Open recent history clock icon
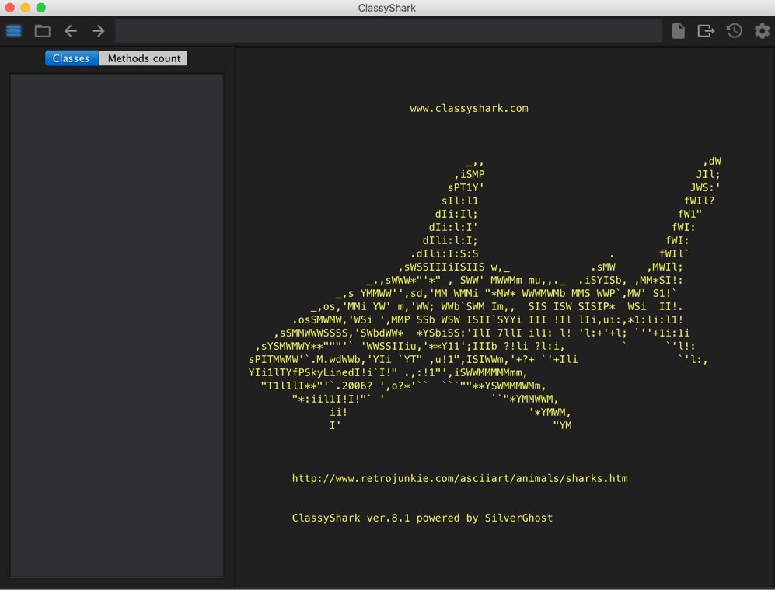Image resolution: width=775 pixels, height=590 pixels. 734,31
